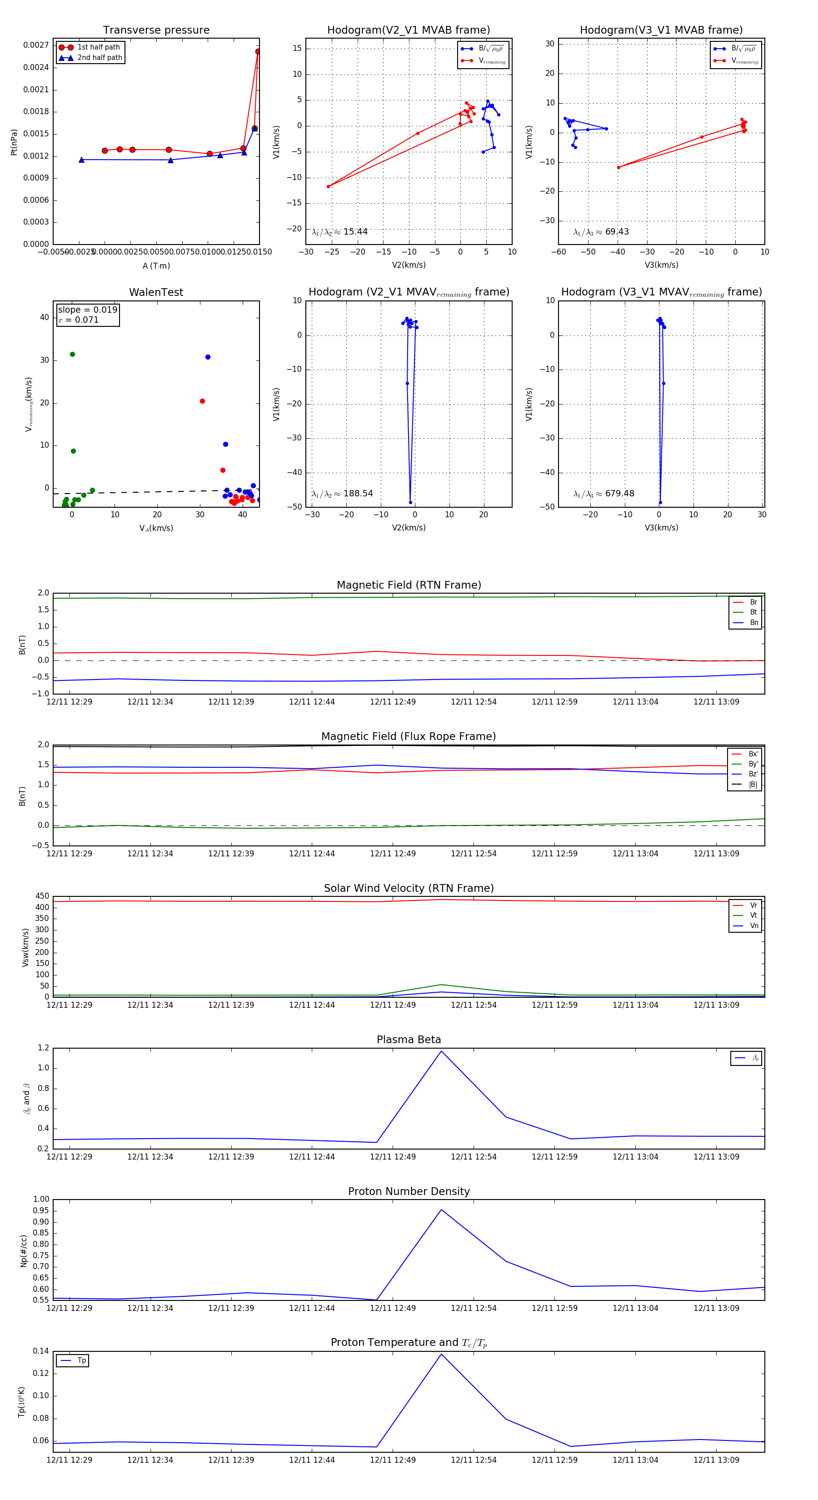Select the "Hodogram(V2_V1 MVAB frame)" title
The width and height of the screenshot is (818, 1500).
pos(409,30)
